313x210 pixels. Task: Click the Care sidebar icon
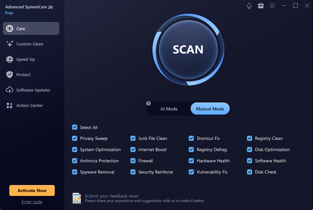tap(9, 29)
